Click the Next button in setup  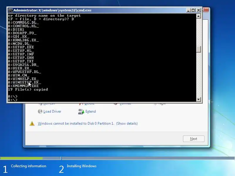tap(194, 139)
